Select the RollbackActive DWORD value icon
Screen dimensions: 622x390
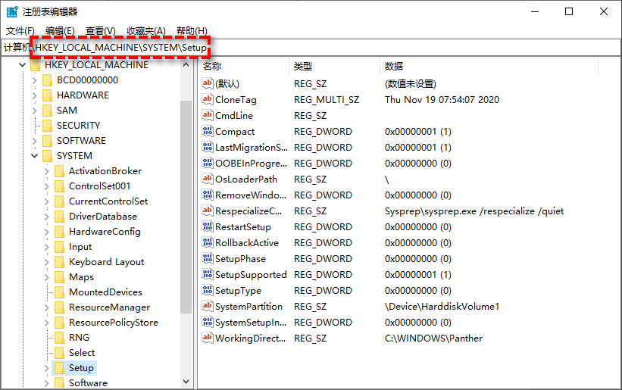pos(208,243)
